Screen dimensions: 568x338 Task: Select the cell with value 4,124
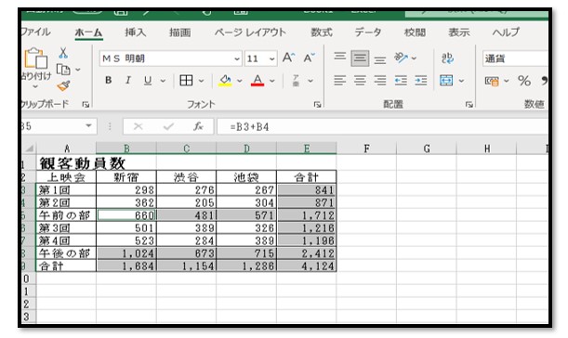click(307, 266)
